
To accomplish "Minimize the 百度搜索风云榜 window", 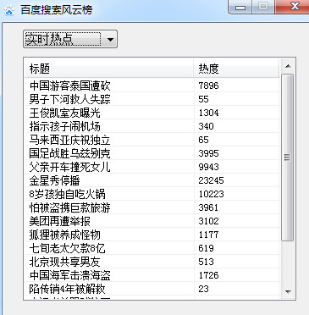I will tap(240, 7).
